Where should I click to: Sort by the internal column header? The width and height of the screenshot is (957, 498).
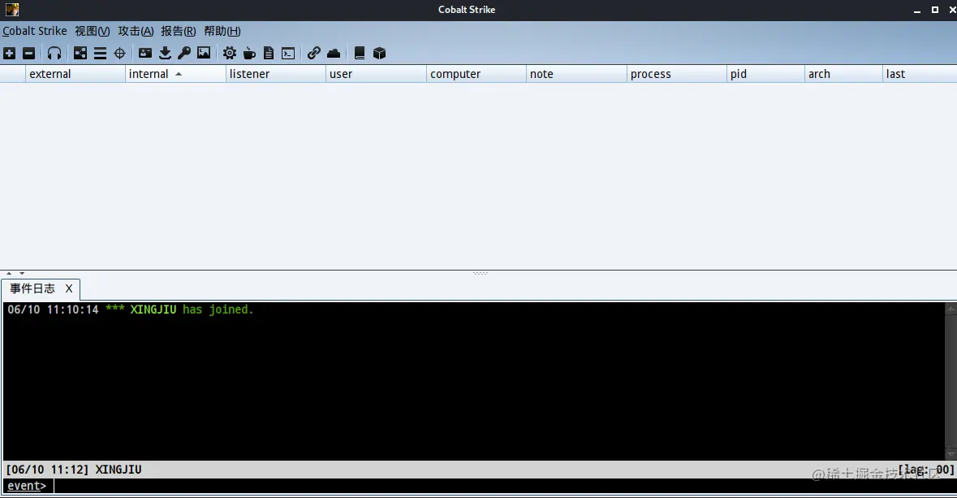pos(175,74)
